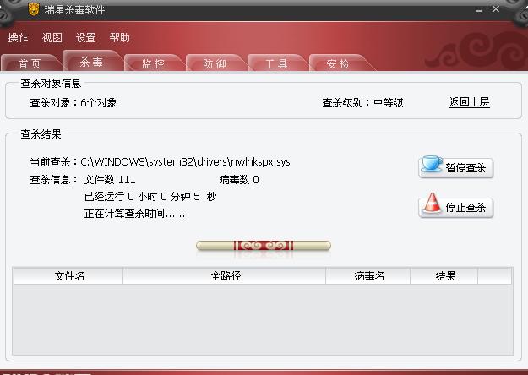Pause scanning with 暂停查杀 button
Viewport: 528px width, 375px height.
pyautogui.click(x=456, y=167)
